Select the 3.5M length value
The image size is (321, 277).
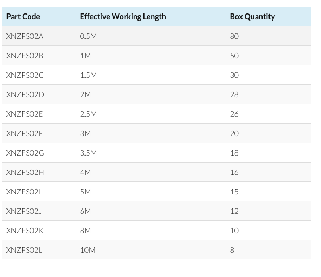[88, 153]
